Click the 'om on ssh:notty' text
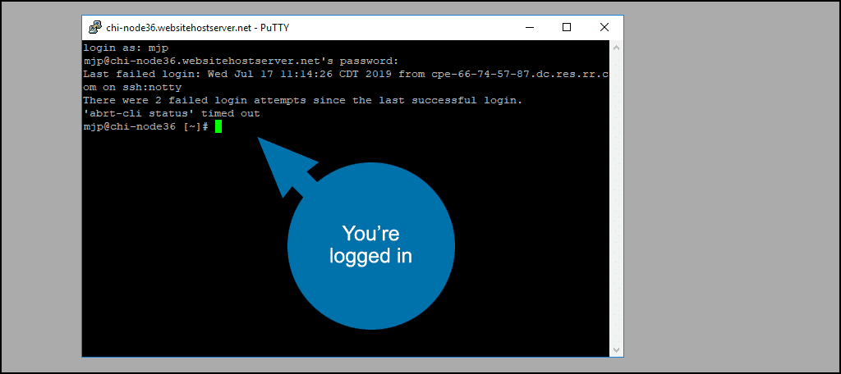 132,87
